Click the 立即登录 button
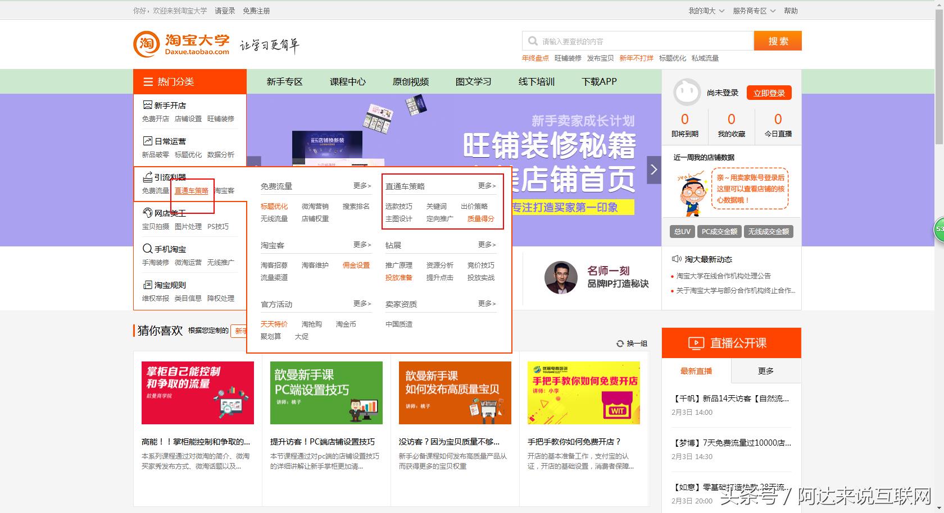Image resolution: width=944 pixels, height=513 pixels. tap(769, 93)
